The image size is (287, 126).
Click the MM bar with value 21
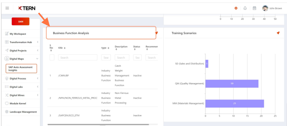tap(235, 104)
